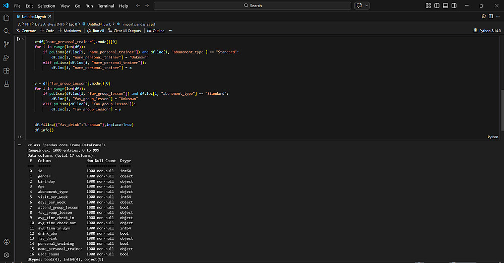Open the Copilot chat dropdown arrow

click(x=367, y=6)
